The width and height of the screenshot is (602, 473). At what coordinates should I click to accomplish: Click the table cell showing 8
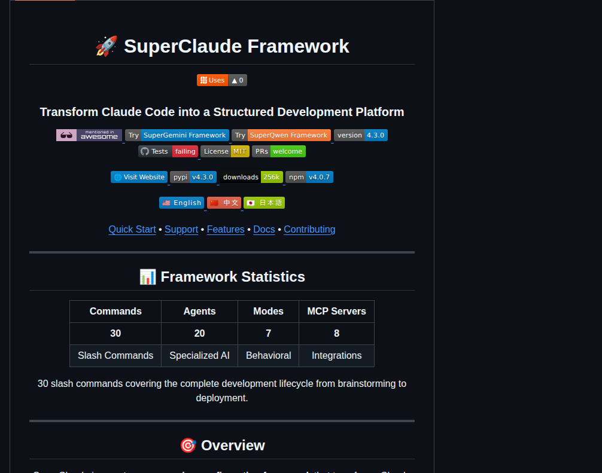click(337, 333)
